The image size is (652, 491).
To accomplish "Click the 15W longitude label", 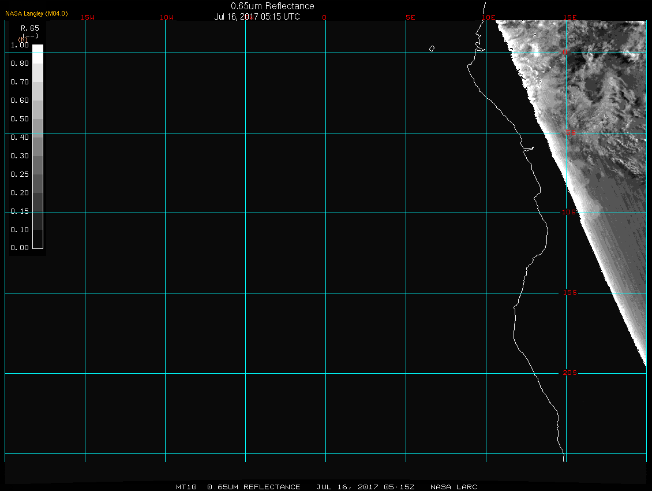I will tap(88, 17).
